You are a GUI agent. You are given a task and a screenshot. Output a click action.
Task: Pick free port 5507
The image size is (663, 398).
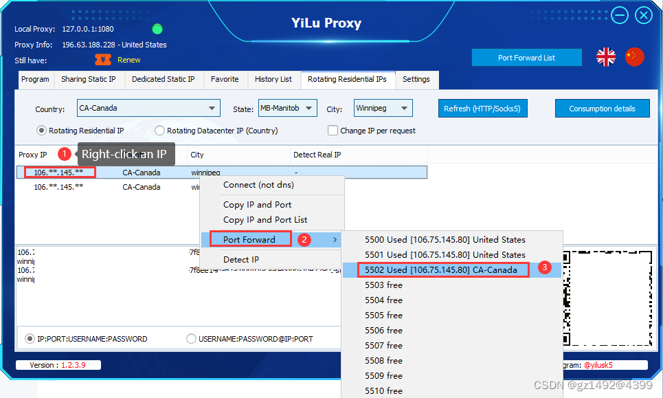452,346
